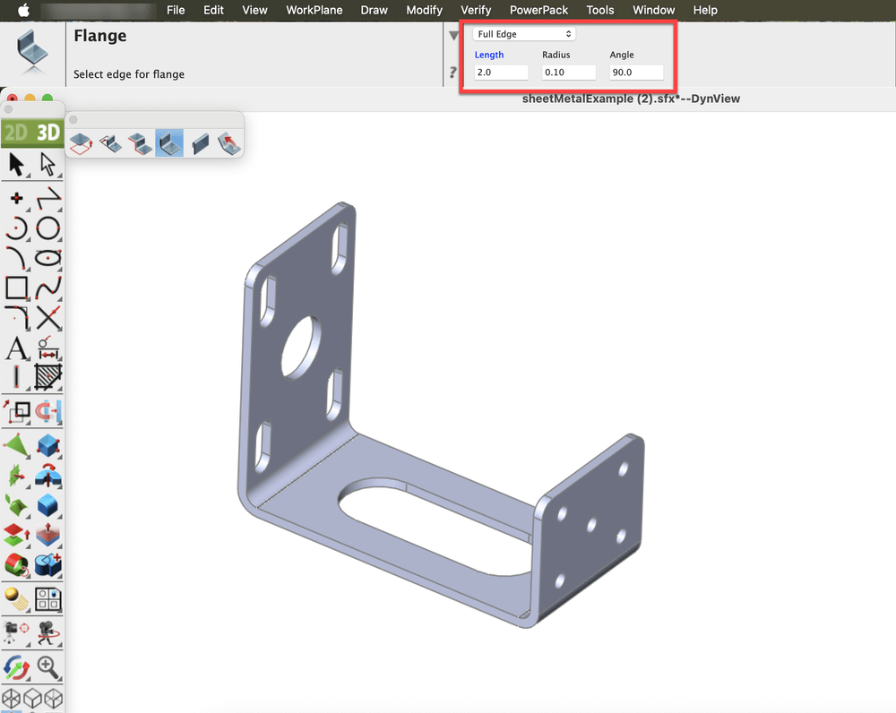Click the Zoom magnifier tool
Screen dimensions: 896x713
(48, 666)
